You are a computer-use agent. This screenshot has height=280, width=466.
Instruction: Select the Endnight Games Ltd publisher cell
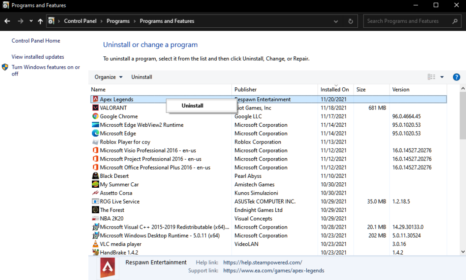(258, 210)
